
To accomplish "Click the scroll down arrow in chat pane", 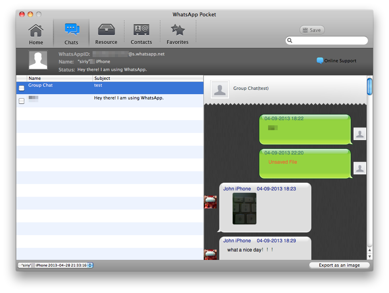I will pos(369,256).
